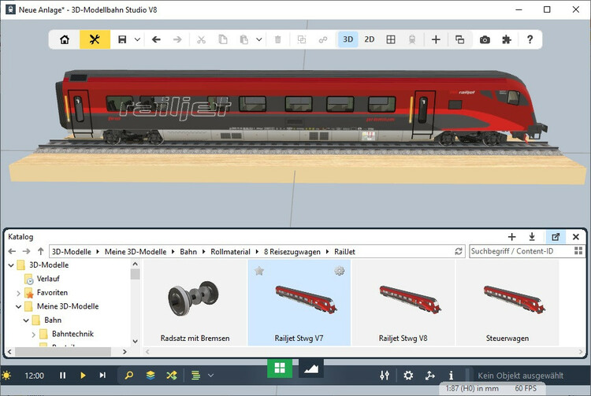This screenshot has height=396, width=591.
Task: Refresh the catalog path
Action: (x=459, y=251)
